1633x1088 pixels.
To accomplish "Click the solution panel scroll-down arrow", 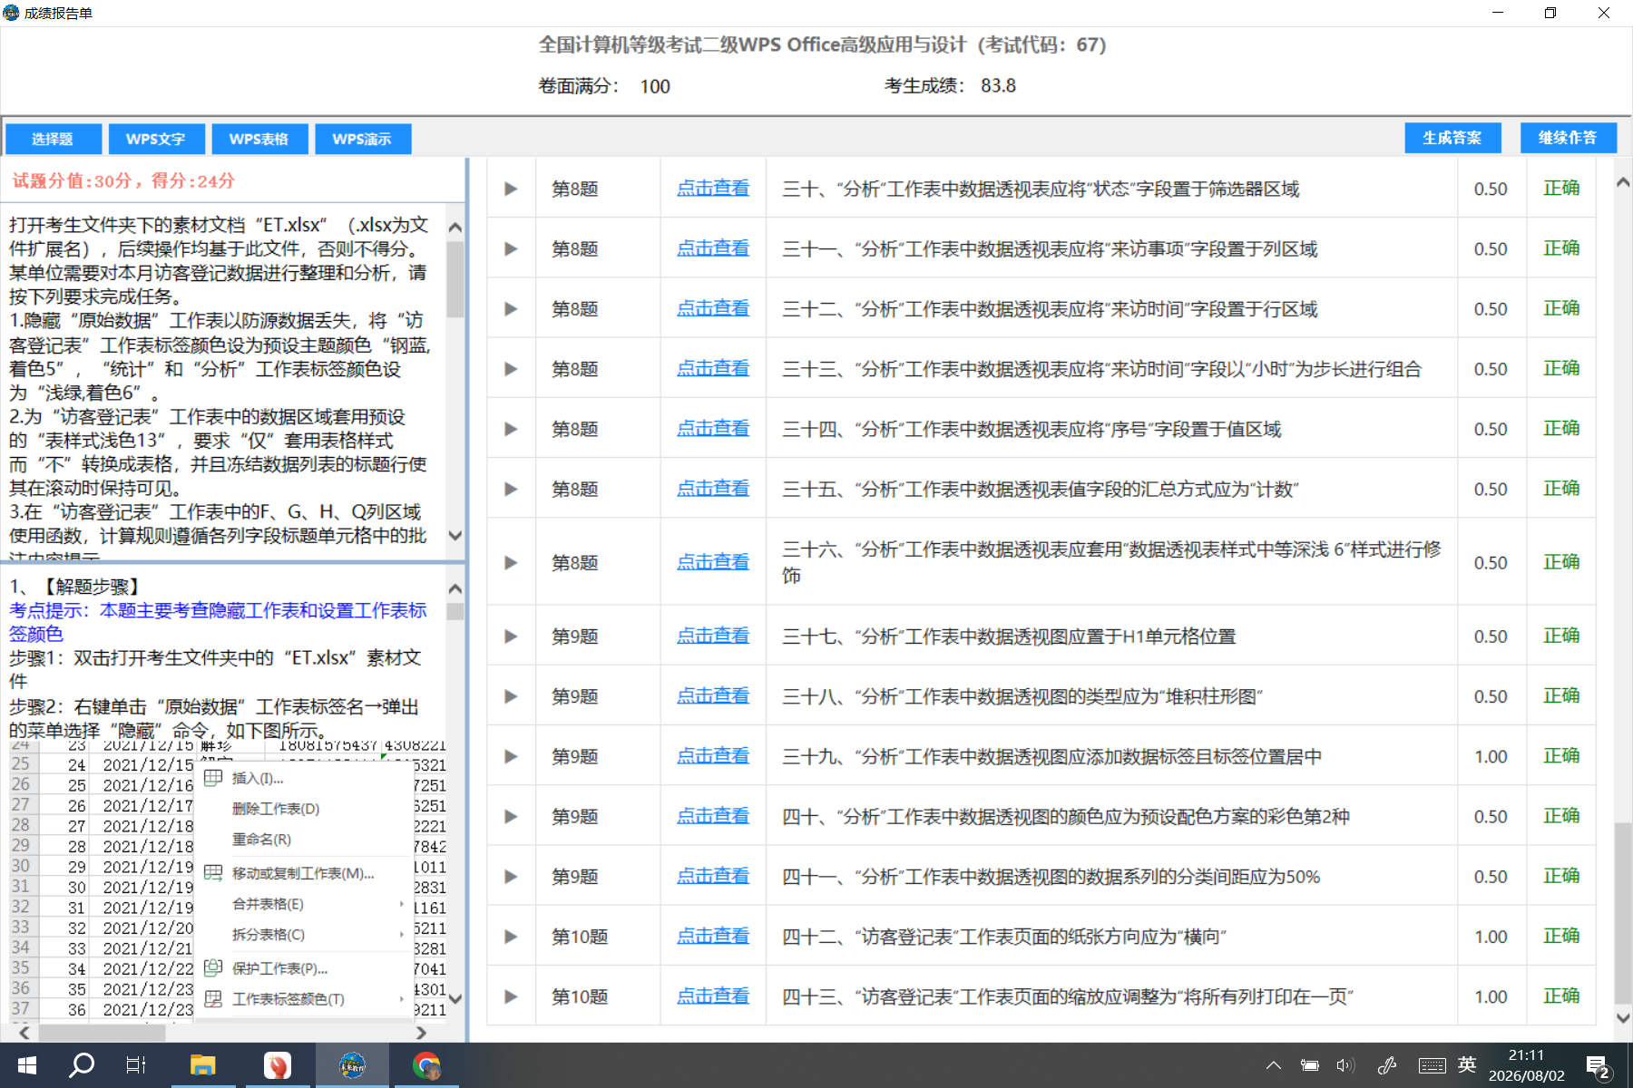I will 455,999.
